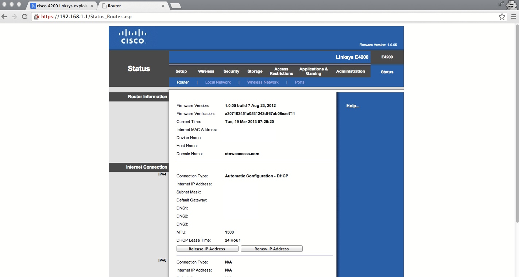Open the Storage section

click(x=255, y=71)
